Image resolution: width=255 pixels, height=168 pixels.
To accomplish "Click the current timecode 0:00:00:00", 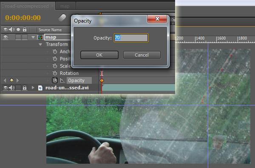I will pos(23,17).
